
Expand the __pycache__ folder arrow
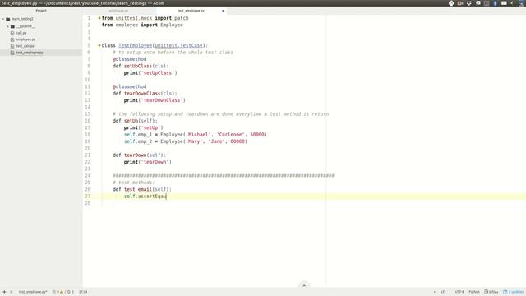(8, 26)
